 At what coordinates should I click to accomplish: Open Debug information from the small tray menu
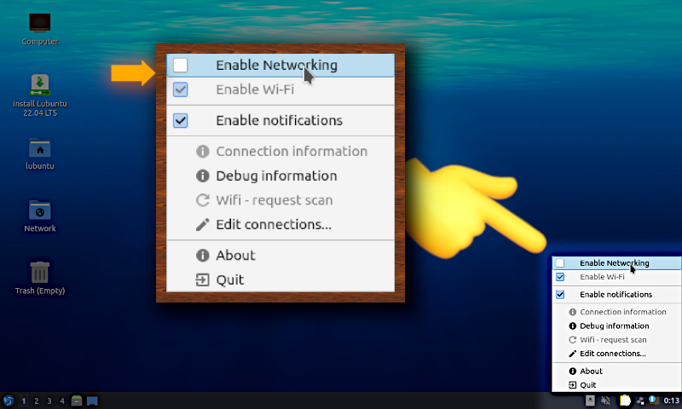[616, 325]
